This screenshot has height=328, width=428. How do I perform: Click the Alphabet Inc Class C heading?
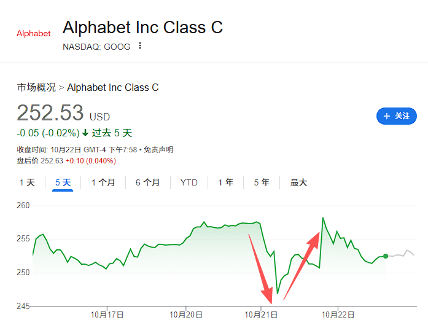[142, 28]
